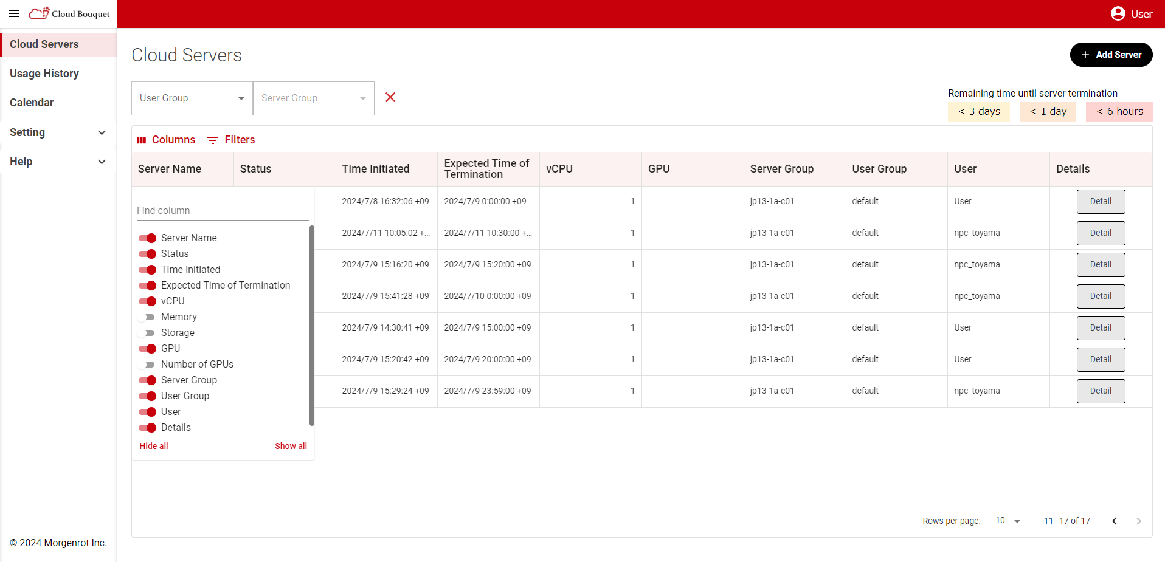
Task: Click the Find column search field
Action: click(223, 210)
